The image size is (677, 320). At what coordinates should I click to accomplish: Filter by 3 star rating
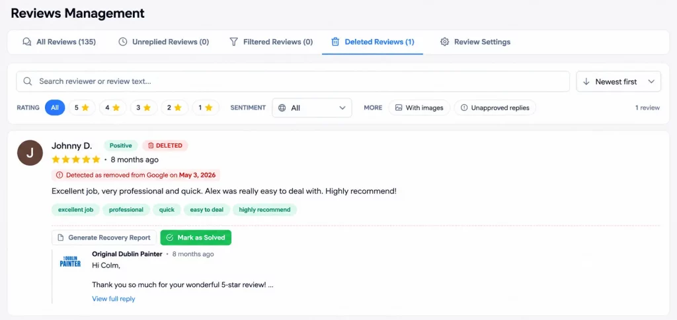coord(143,108)
